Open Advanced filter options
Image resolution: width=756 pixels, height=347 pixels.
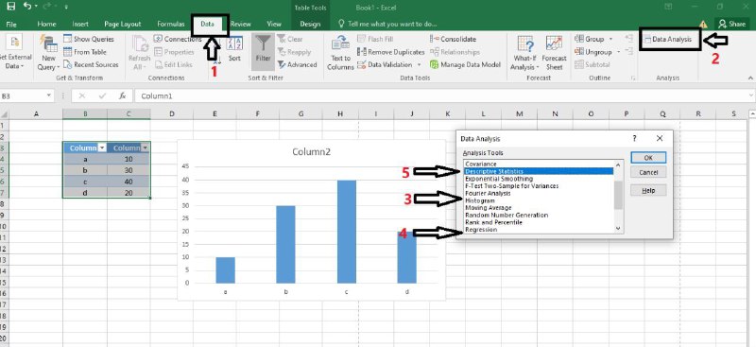click(297, 64)
